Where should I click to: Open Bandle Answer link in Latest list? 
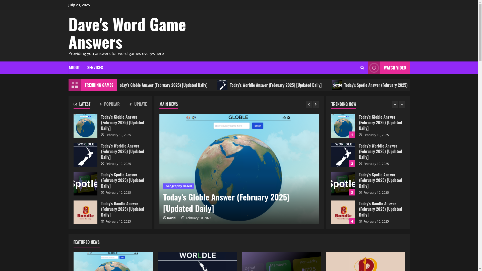coord(123,209)
